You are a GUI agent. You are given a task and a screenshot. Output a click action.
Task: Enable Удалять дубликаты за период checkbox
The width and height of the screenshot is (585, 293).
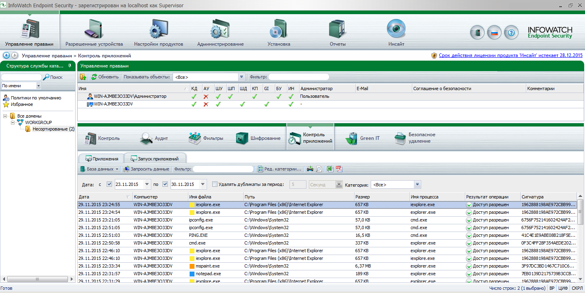[215, 185]
